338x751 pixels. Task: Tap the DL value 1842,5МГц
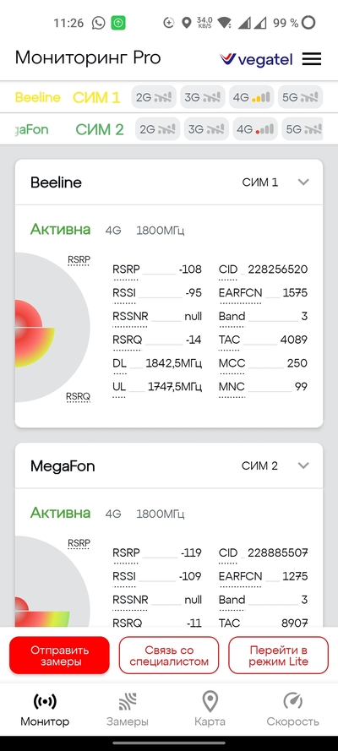(174, 363)
